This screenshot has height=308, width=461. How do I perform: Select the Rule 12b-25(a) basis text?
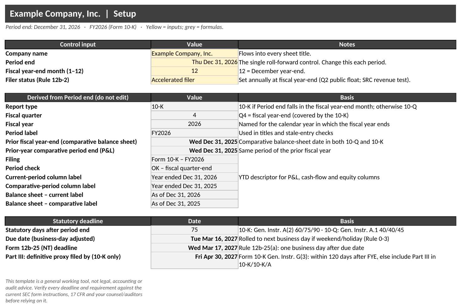[301, 248]
